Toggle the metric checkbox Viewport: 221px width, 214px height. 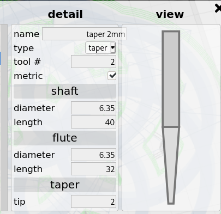coord(112,76)
